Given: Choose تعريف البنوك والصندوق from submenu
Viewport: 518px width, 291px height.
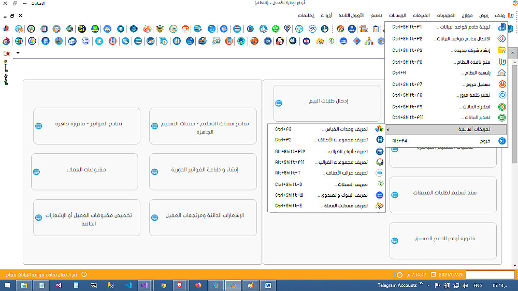Looking at the screenshot, I should coord(326,195).
